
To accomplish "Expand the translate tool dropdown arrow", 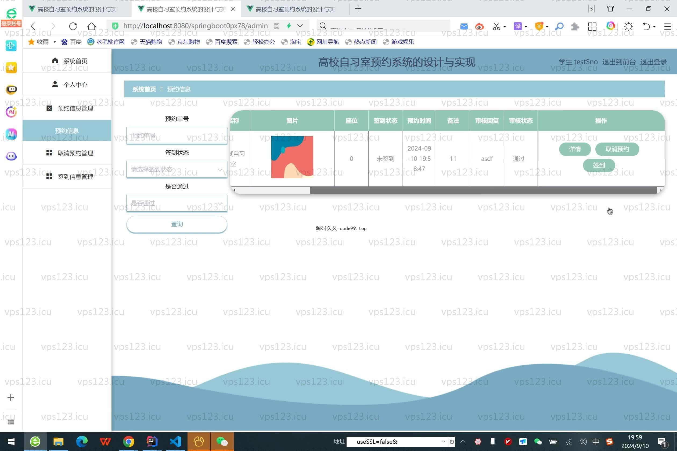I will coord(526,27).
